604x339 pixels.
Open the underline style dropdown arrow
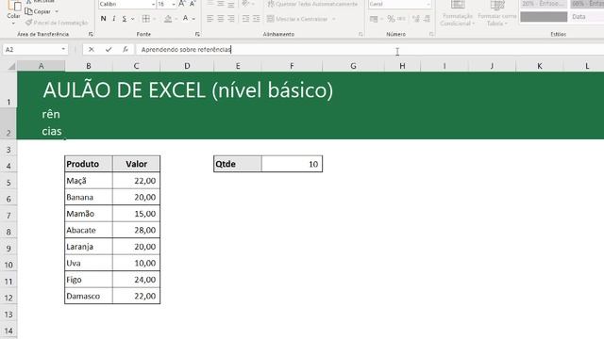pyautogui.click(x=133, y=19)
